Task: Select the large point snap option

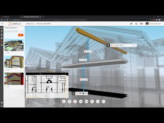Action: coord(121,45)
